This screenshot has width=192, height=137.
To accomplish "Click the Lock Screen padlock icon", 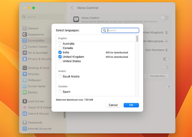I will (25, 101).
